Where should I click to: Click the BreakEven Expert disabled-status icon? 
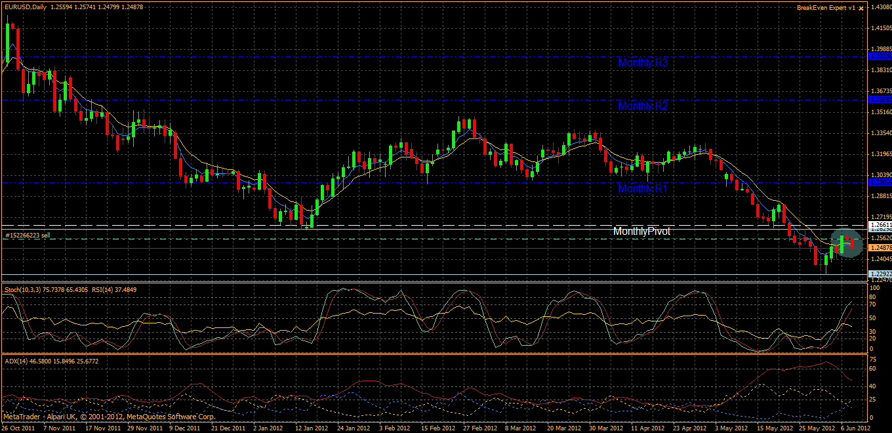point(861,8)
